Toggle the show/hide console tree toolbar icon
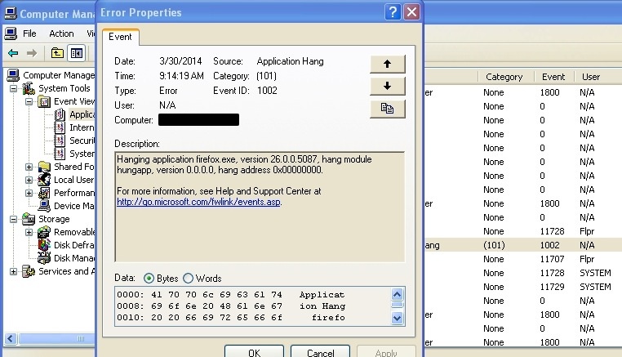 click(77, 53)
